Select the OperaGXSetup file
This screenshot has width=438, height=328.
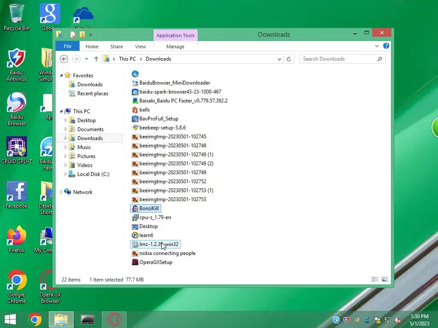click(x=152, y=262)
